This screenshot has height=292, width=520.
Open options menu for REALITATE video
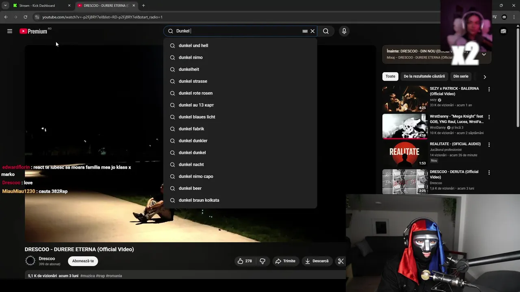point(489,145)
